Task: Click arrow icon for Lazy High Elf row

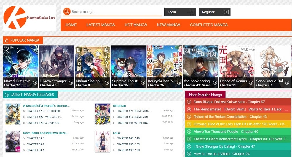Action: 189,124
